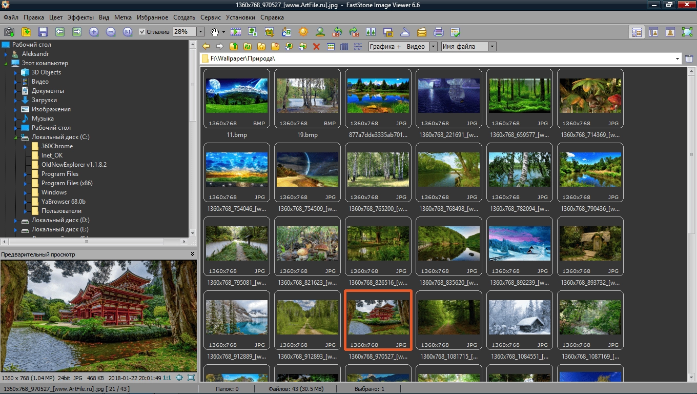Open the Правка menu
697x394 pixels.
[x=34, y=17]
